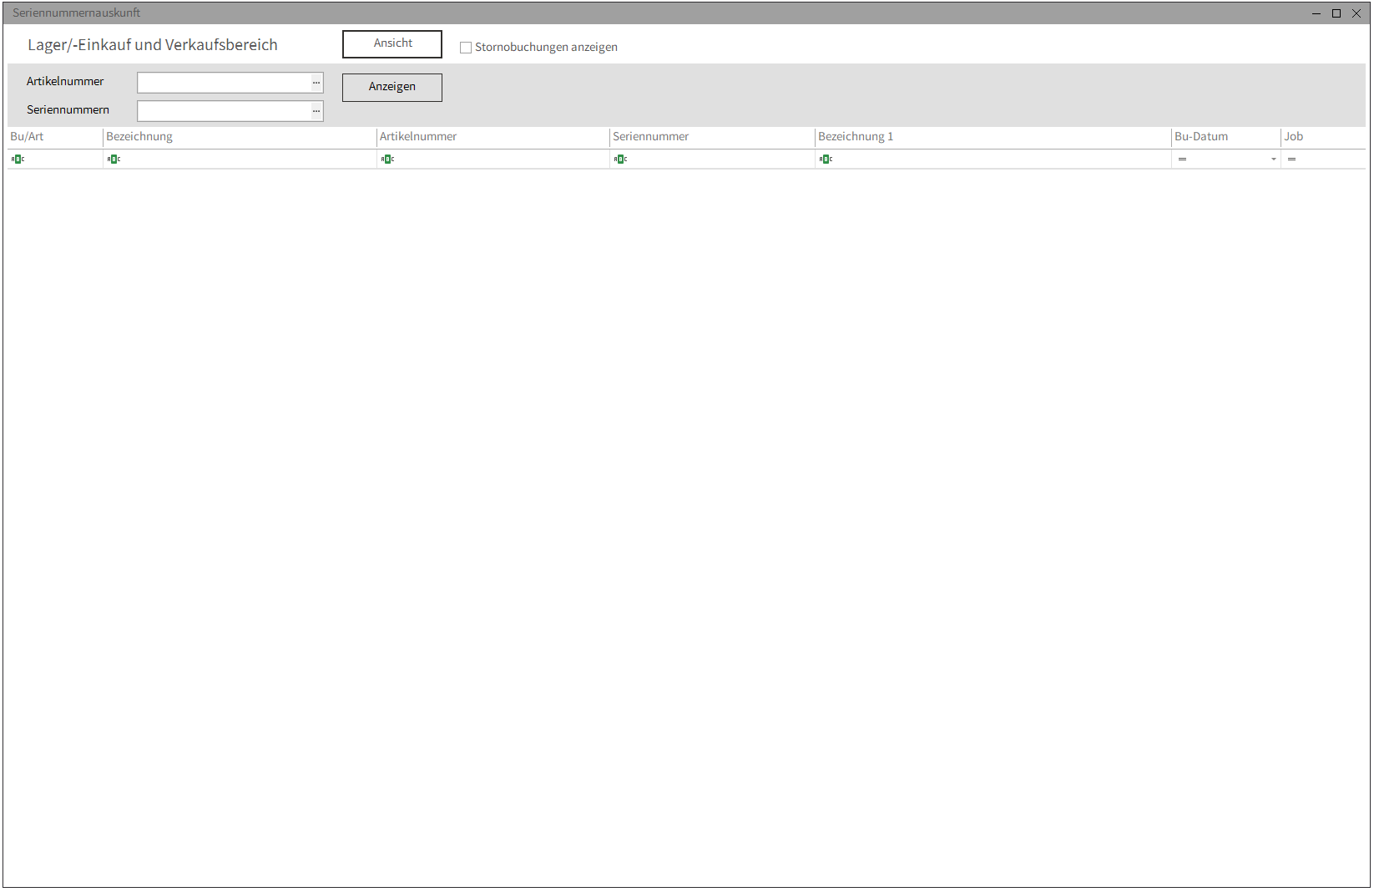Screen dimensions: 1374x892
Task: Sort by Bu/Art column header
Action: point(55,137)
